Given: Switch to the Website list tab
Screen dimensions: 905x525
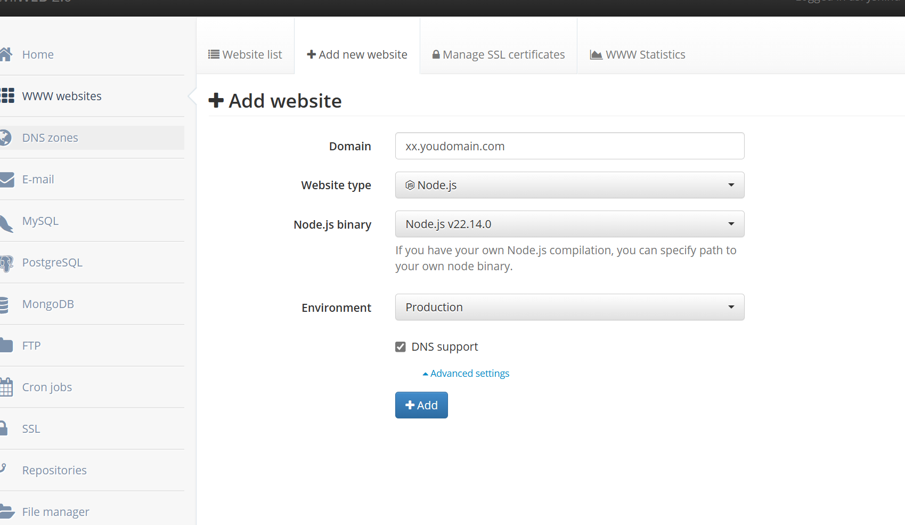Looking at the screenshot, I should tap(245, 54).
